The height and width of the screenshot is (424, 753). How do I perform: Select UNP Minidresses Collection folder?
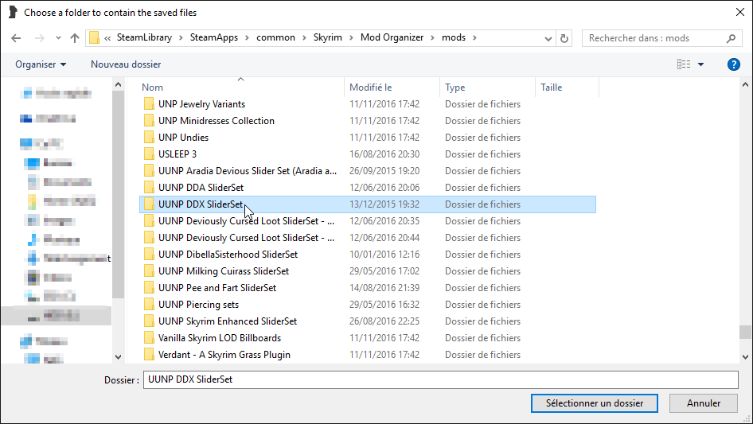pyautogui.click(x=368, y=121)
